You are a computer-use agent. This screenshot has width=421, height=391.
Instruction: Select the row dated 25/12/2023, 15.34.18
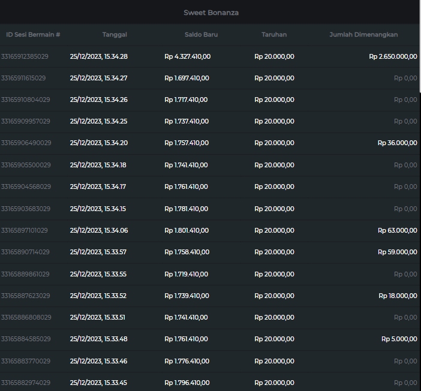pos(98,166)
